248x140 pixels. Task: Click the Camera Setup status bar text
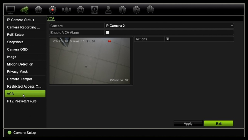[24, 133]
